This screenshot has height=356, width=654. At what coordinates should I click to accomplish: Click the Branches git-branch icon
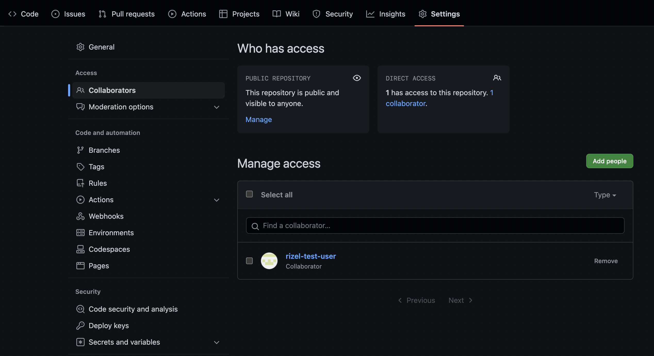point(80,150)
